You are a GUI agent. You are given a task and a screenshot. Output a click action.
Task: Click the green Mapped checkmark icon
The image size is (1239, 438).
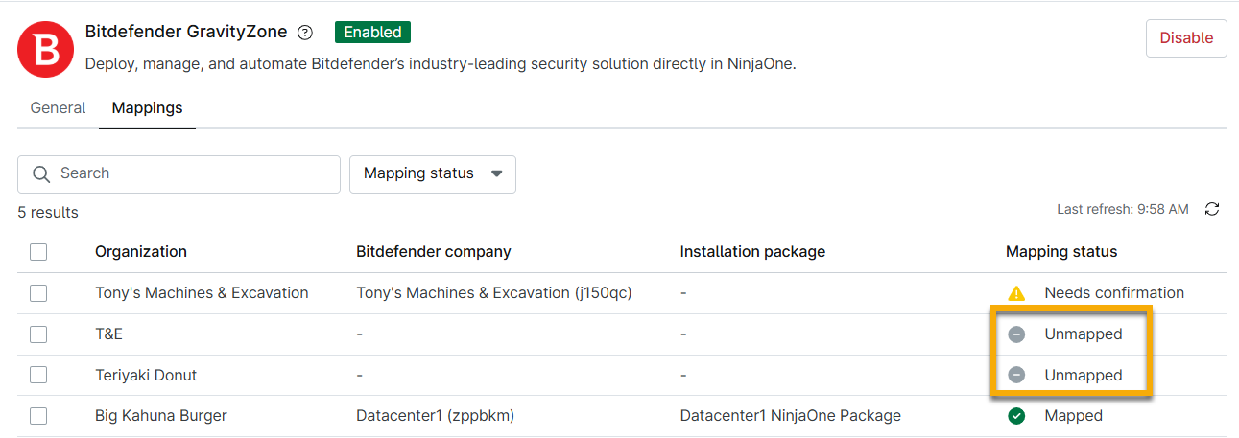(1016, 416)
